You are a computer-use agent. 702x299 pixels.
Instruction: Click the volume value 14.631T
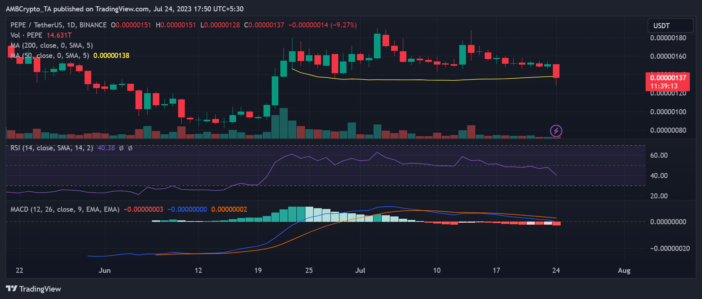pyautogui.click(x=59, y=35)
